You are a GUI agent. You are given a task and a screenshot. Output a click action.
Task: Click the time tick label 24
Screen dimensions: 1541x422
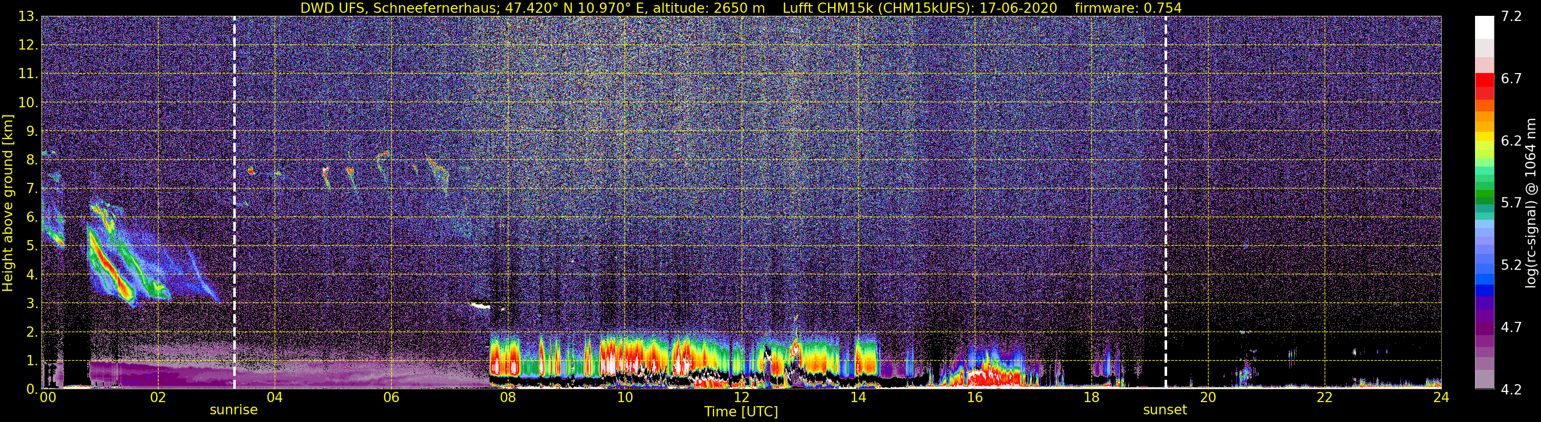click(x=1441, y=397)
